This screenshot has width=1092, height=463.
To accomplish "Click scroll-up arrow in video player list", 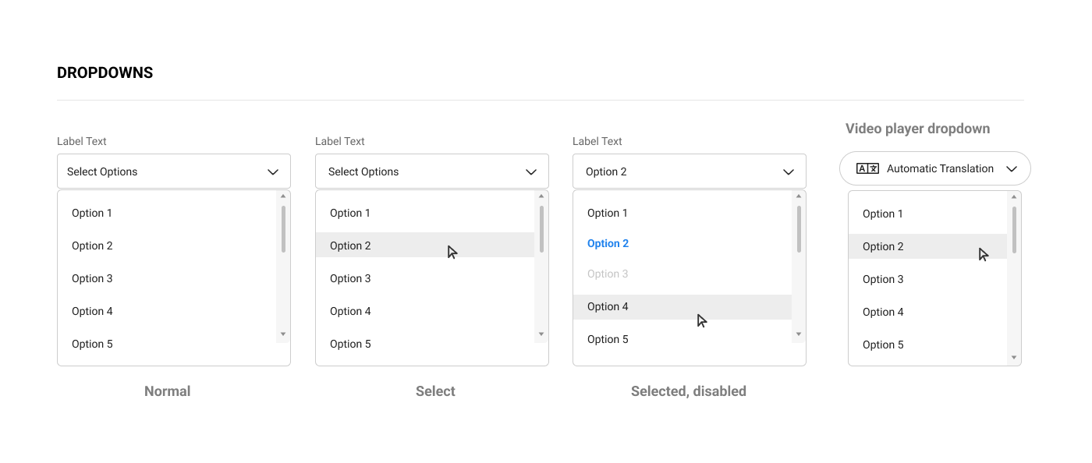I will click(x=1014, y=197).
